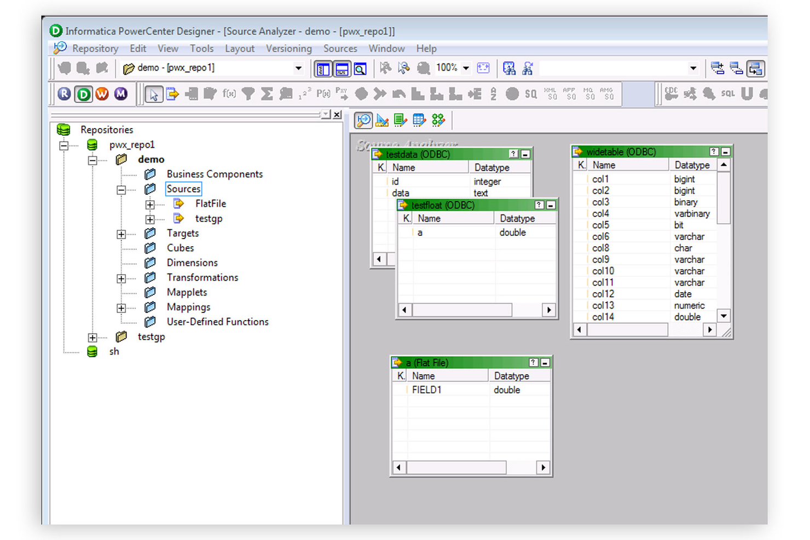Click testfloat's horizontal scrollbar thumb

462,310
